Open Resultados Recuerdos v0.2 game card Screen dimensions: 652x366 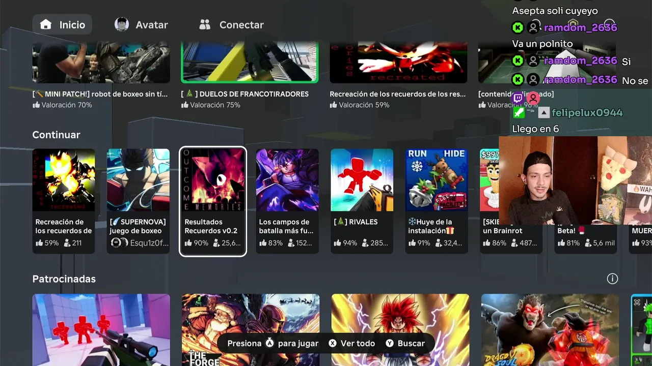213,201
